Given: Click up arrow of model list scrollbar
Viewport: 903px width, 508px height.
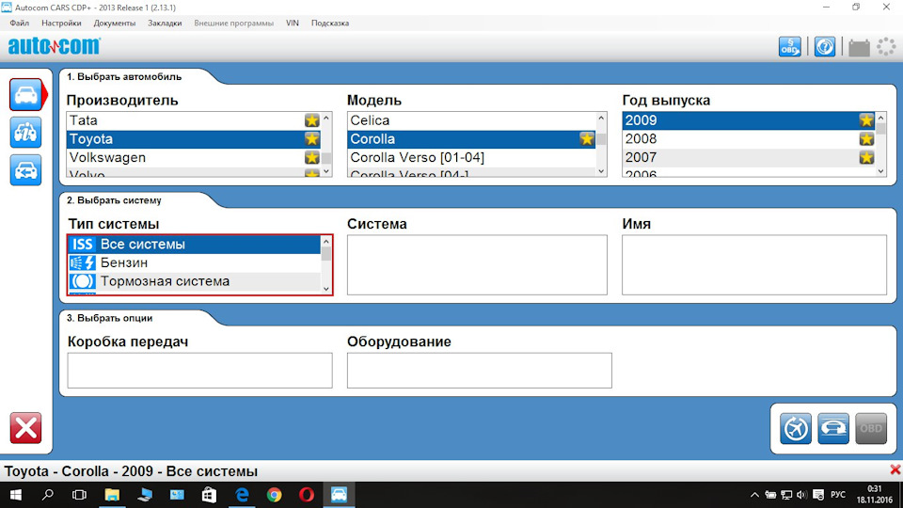Looking at the screenshot, I should point(601,119).
